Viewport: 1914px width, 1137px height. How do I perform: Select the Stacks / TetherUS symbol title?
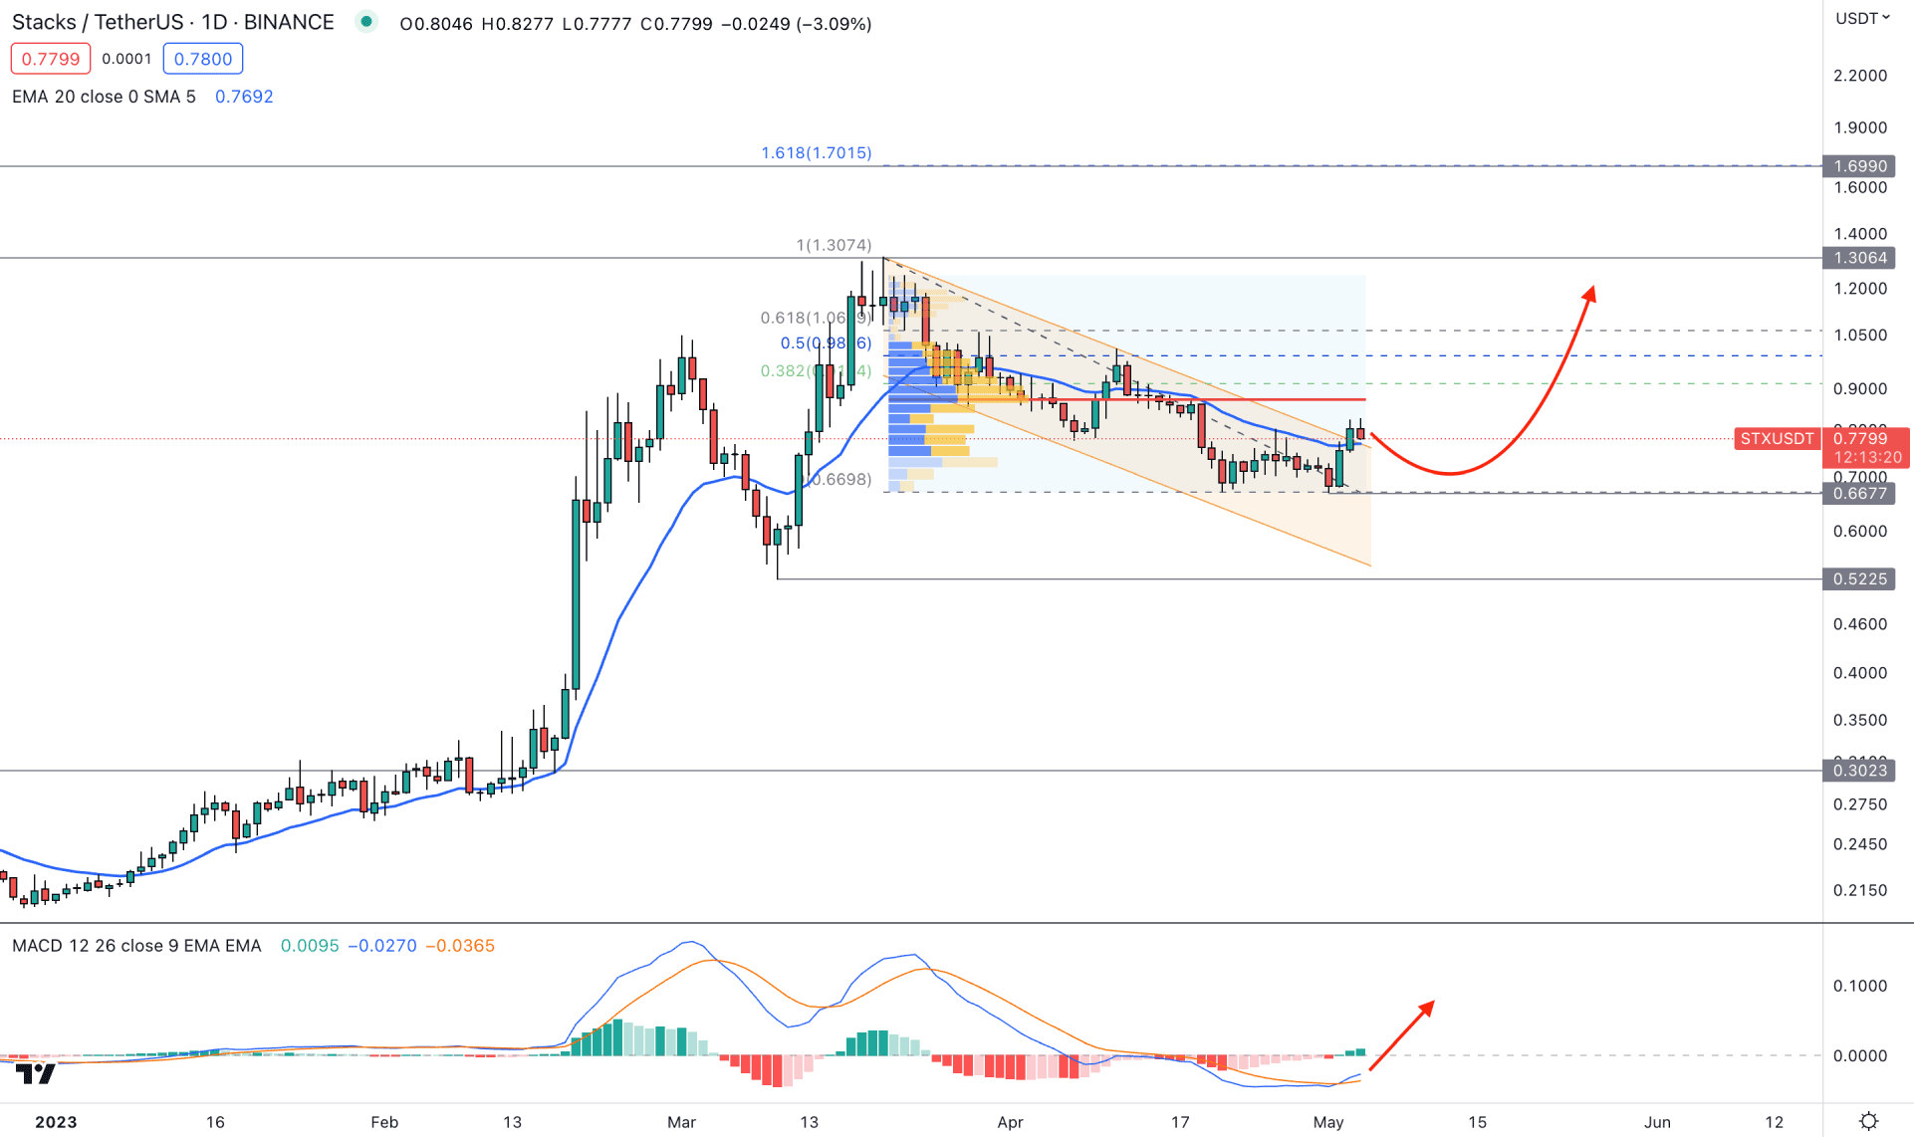(173, 22)
